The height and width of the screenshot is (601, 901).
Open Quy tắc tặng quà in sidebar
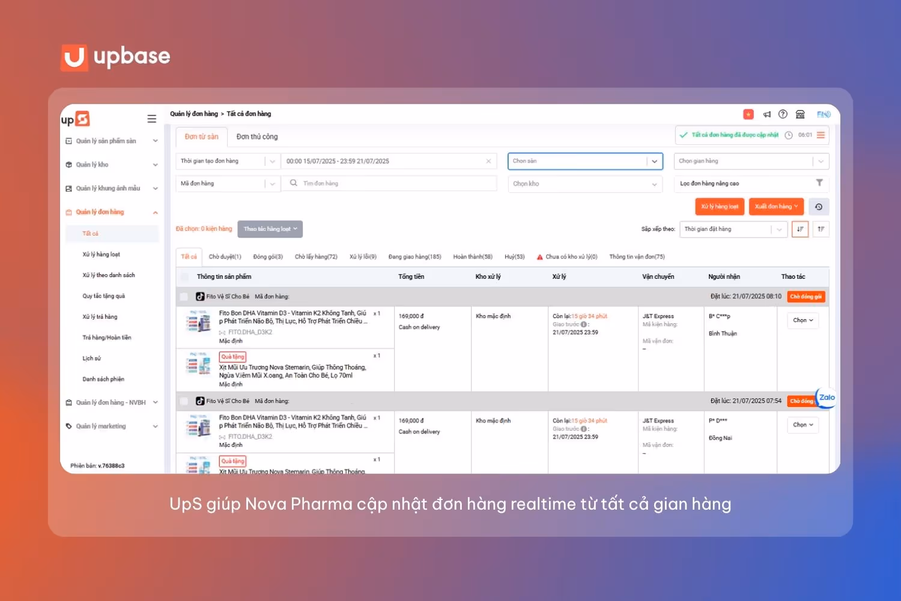[x=104, y=296]
